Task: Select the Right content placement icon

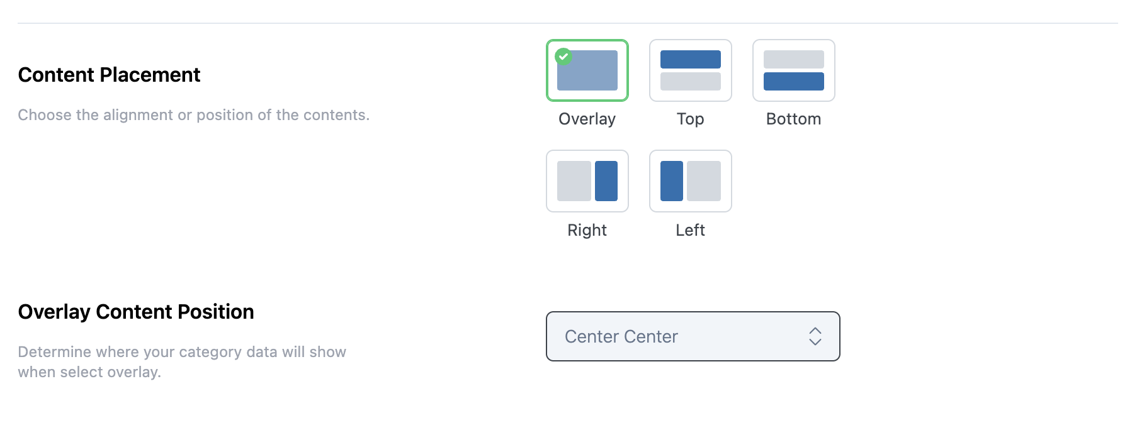Action: [x=587, y=181]
